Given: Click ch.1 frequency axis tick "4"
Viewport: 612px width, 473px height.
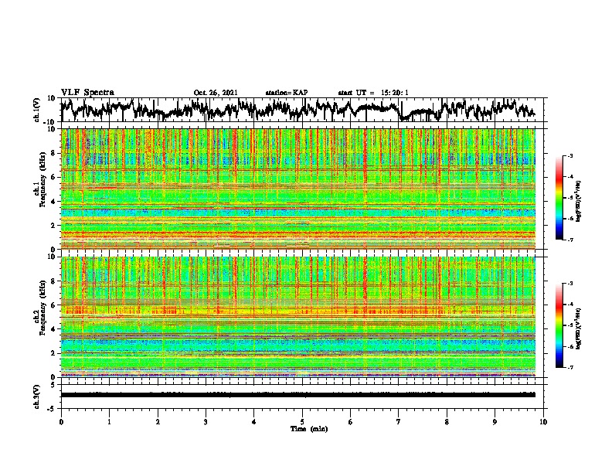Looking at the screenshot, I should [x=54, y=202].
